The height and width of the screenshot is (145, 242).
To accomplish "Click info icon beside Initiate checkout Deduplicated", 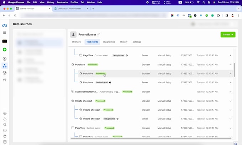I will (117, 119).
